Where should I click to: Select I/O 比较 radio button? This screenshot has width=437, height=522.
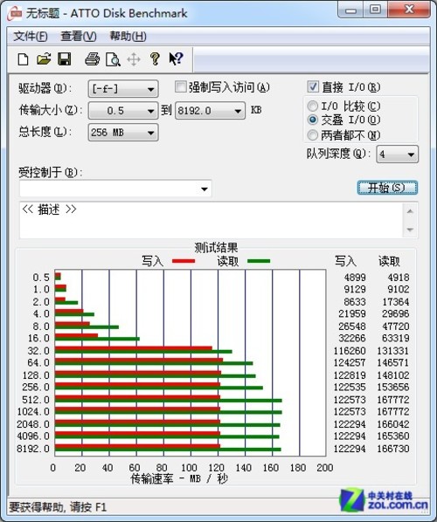312,106
